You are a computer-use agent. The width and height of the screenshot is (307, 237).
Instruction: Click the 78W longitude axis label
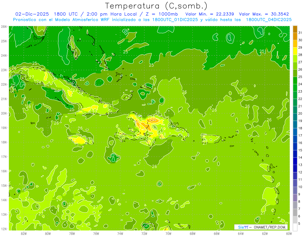pos(72,233)
